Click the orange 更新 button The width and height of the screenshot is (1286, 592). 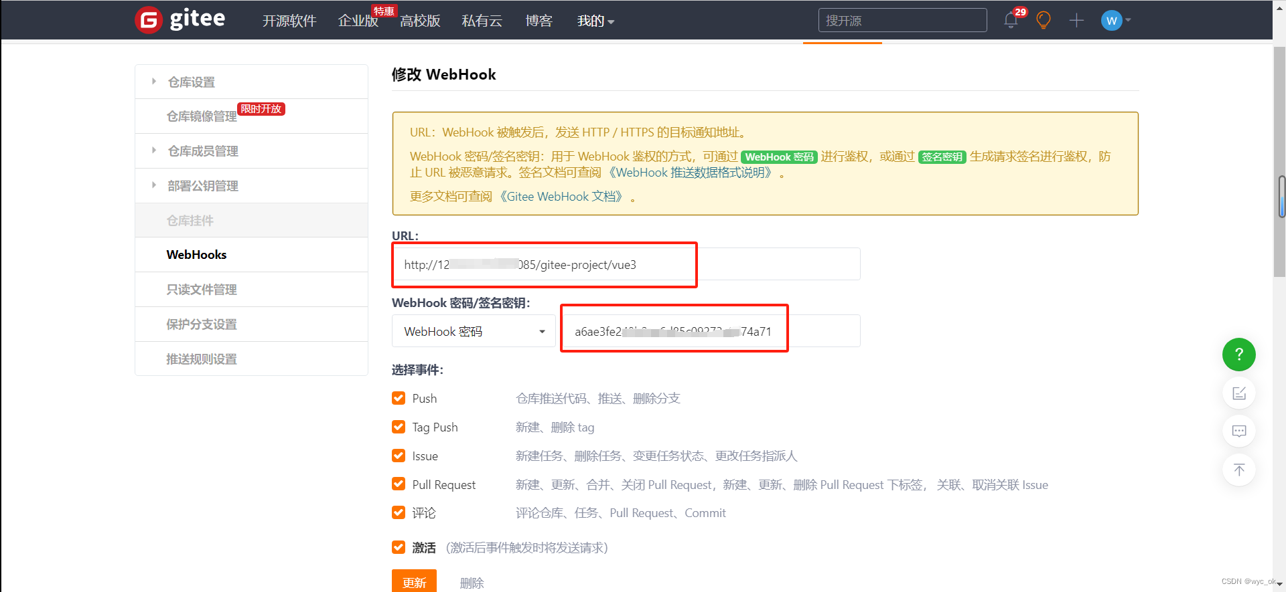click(414, 581)
